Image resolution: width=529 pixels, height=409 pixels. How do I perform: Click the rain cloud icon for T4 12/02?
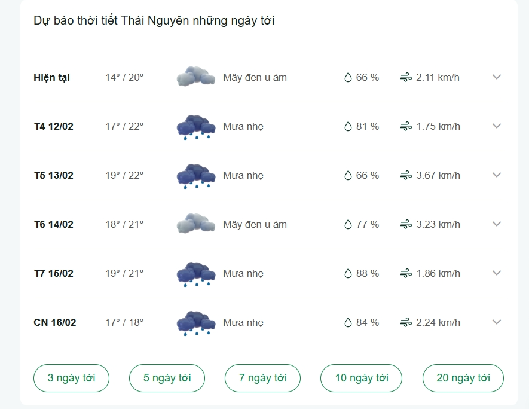click(196, 127)
